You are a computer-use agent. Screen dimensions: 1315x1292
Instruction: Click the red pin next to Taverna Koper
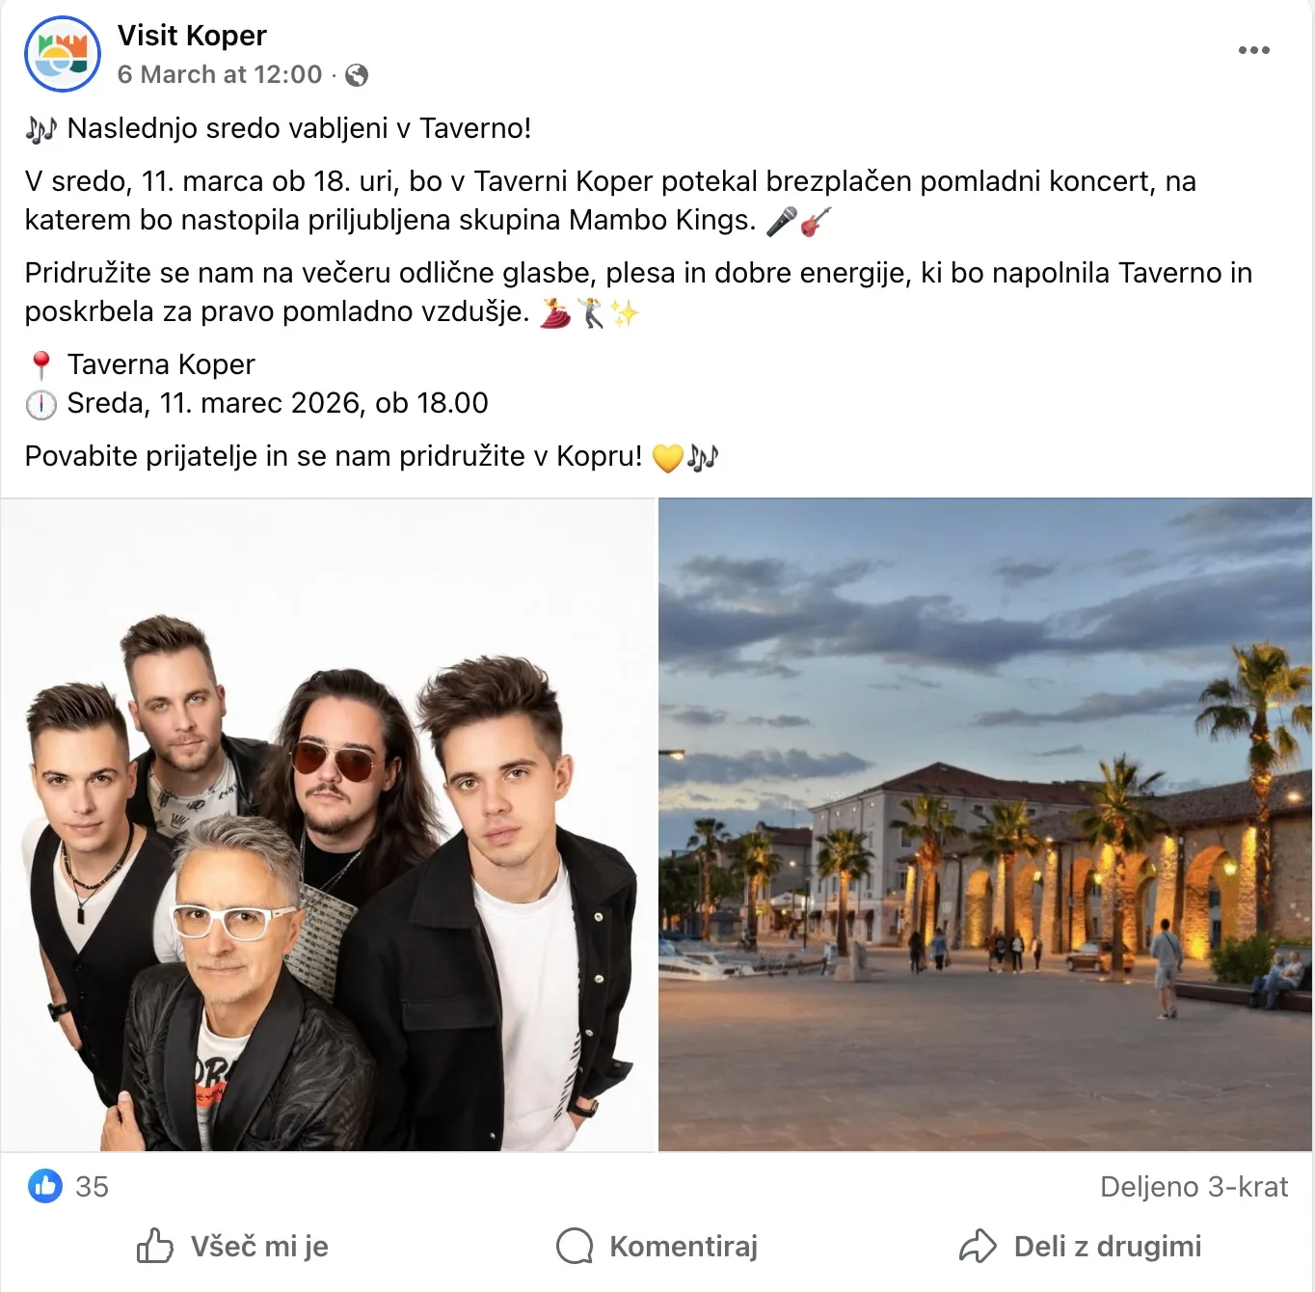[40, 365]
